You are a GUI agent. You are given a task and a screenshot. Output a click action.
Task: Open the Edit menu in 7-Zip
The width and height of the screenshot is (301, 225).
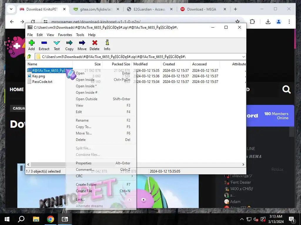click(40, 35)
